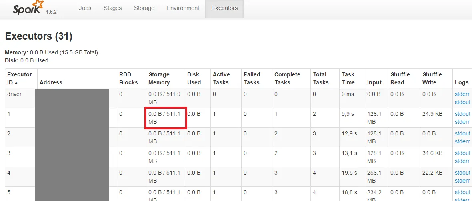Click the Address column header
The width and height of the screenshot is (472, 201).
point(51,82)
